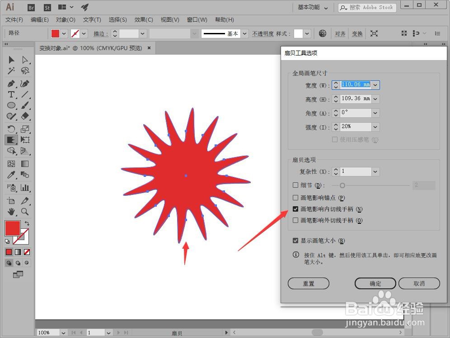Select the Lasso tool
Image resolution: width=450 pixels, height=338 pixels.
(x=25, y=70)
